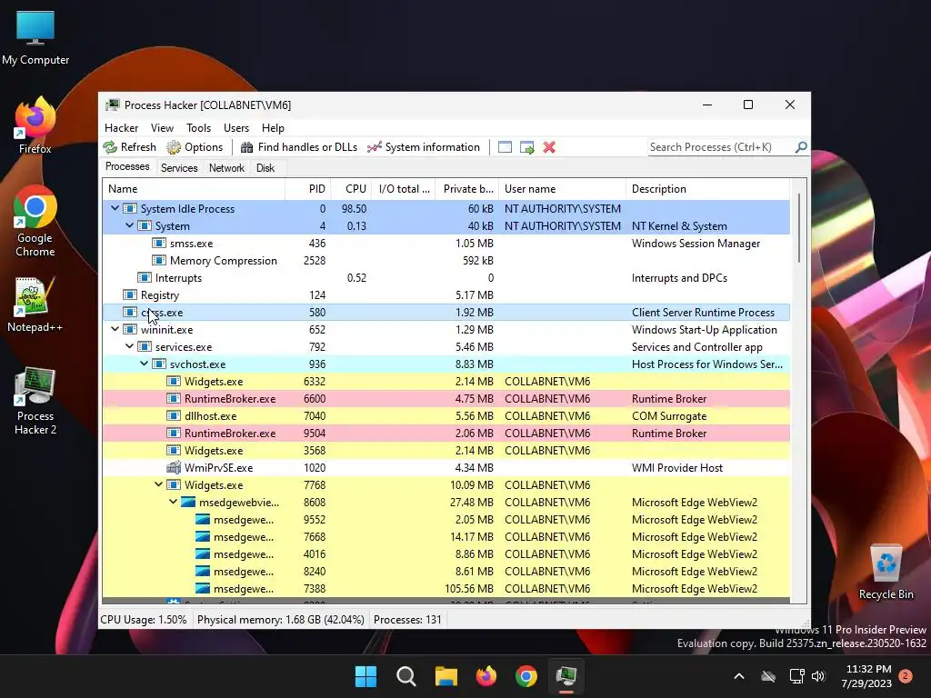The image size is (931, 698).
Task: Select Memory Compression process row
Action: [445, 261]
